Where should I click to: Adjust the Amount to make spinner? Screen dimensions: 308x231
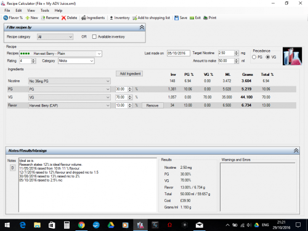pyautogui.click(x=237, y=61)
